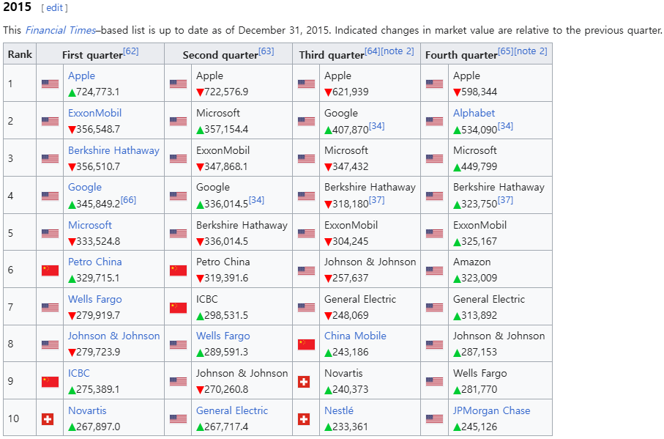The height and width of the screenshot is (439, 664).
Task: Click red down arrow beside 270,260.8
Action: [x=200, y=390]
